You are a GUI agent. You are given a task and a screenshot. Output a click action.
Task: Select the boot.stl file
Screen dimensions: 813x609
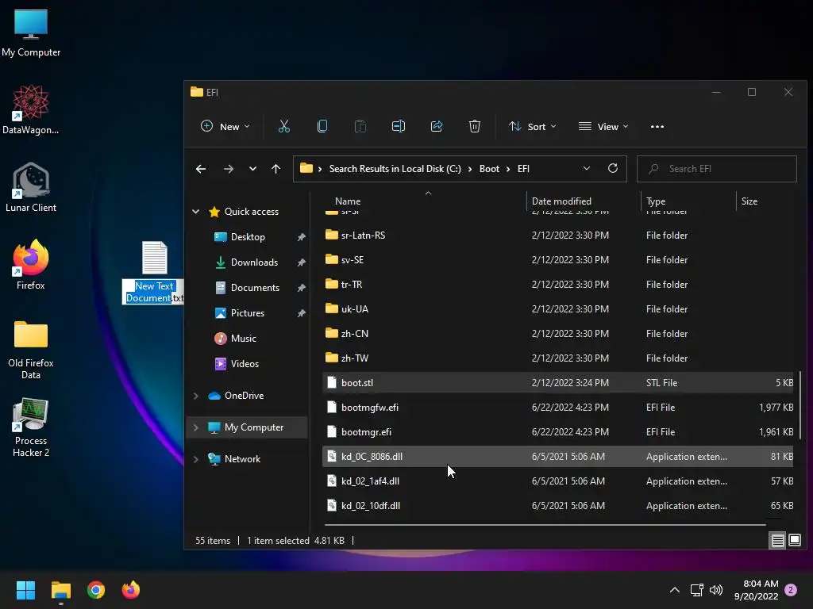tap(558, 383)
